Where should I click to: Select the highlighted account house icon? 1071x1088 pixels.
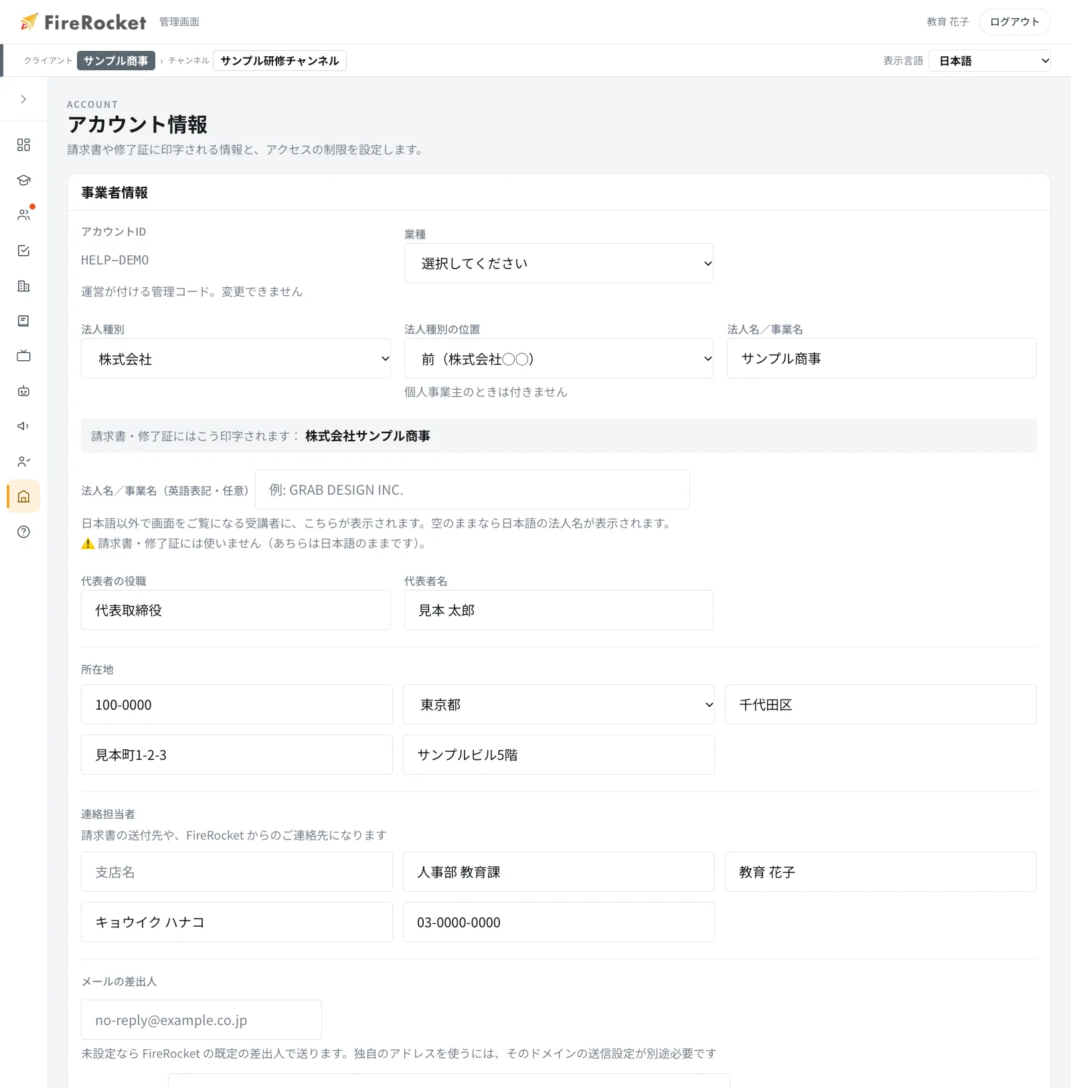23,496
